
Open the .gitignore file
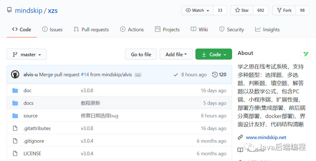pos(34,141)
